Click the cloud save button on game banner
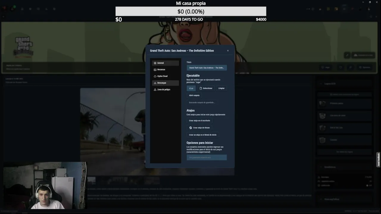 [363, 55]
